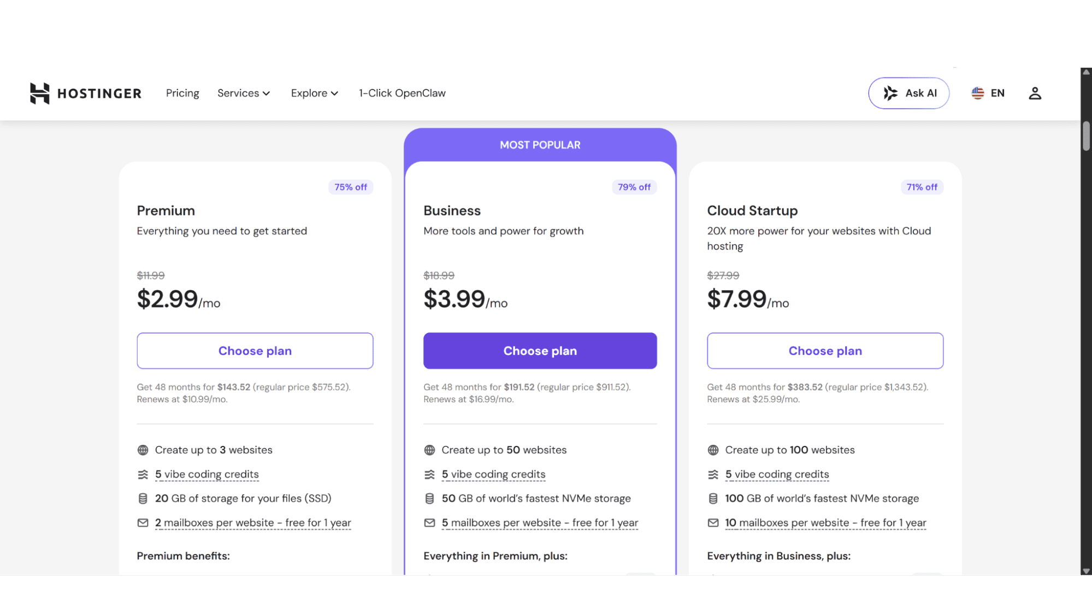Click 'Renews at $25.99/mo.' note
Viewport: 1092px width, 614px height.
(x=753, y=400)
